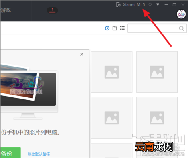
Task: Select the second-row right photo thumbnail
Action: 157,118
